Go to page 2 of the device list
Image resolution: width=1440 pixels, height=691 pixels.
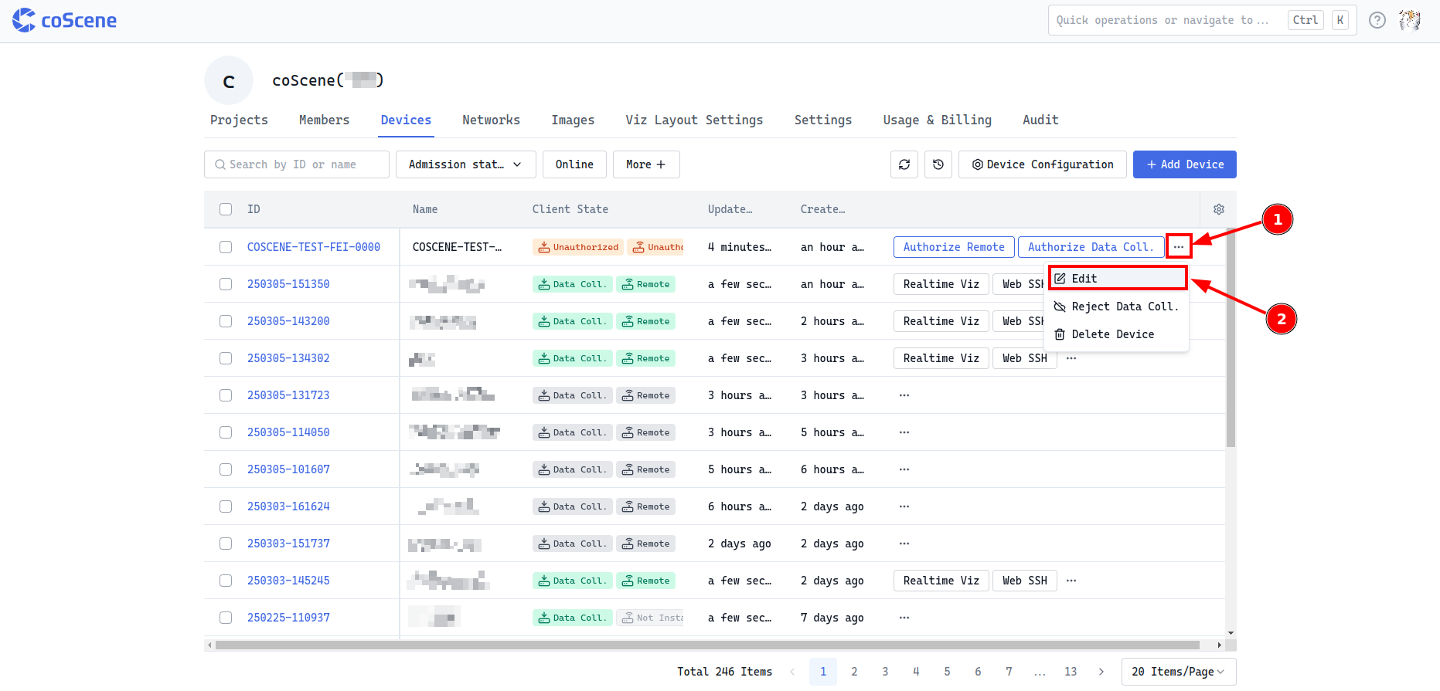click(854, 672)
